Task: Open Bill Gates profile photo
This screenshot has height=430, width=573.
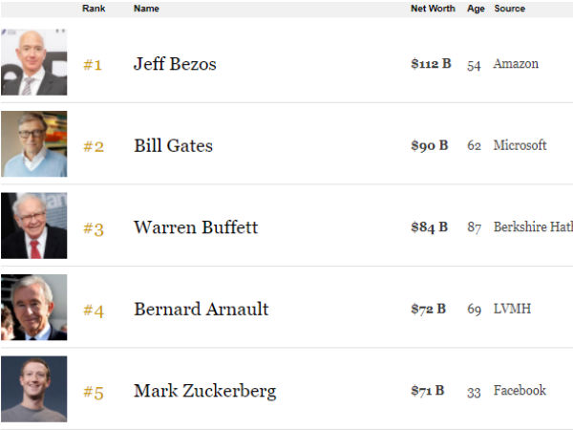Action: click(34, 145)
